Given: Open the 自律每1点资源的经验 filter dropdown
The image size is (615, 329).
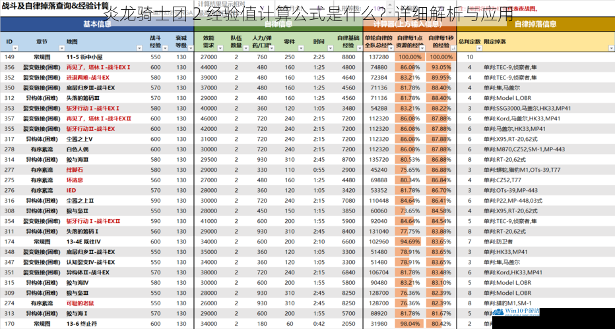Looking at the screenshot, I should (x=422, y=48).
